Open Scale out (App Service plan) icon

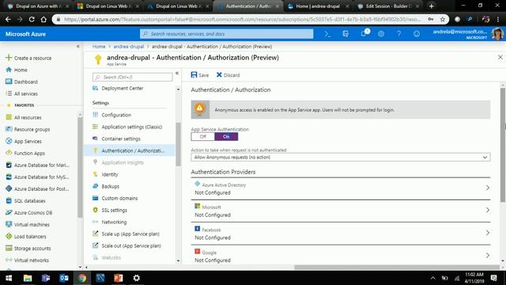tap(95, 245)
